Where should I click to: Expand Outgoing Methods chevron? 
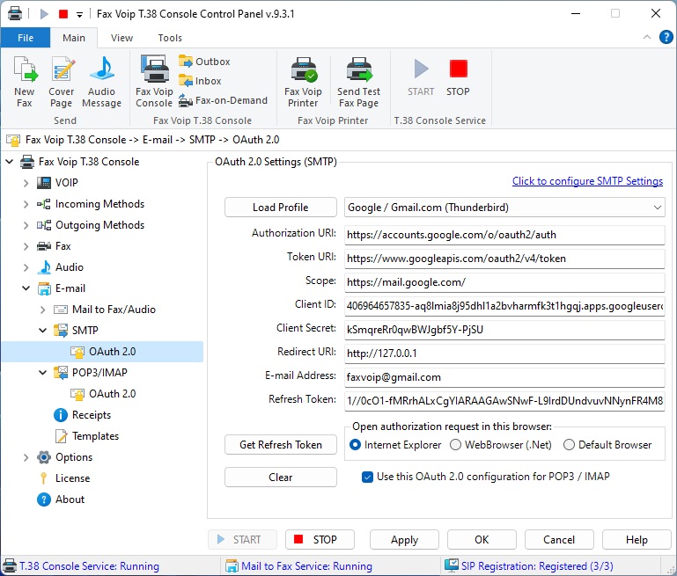26,225
